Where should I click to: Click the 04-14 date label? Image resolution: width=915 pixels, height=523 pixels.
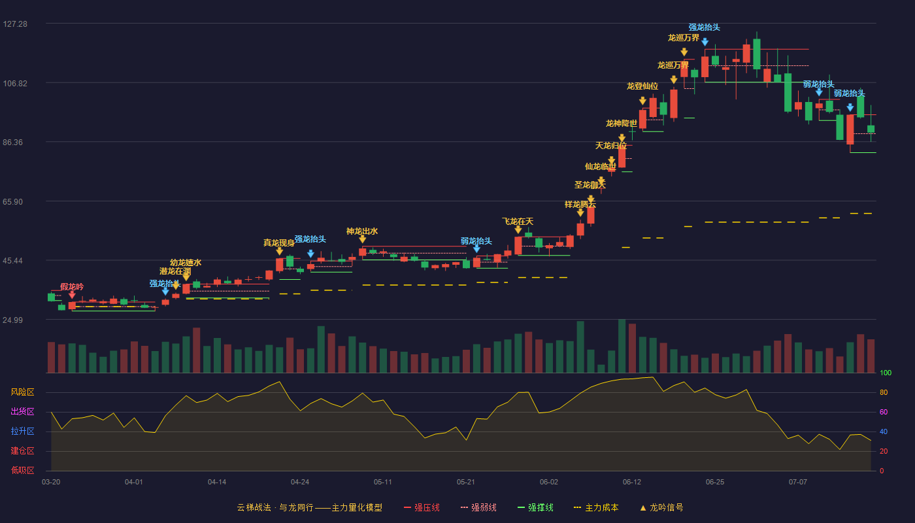(217, 482)
